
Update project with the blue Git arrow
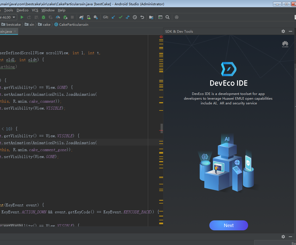pos(113,17)
